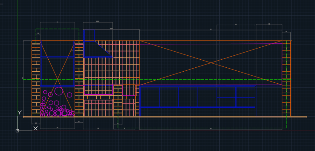
Task: Select the small blue square above the trapezoid
Action: click(x=89, y=35)
